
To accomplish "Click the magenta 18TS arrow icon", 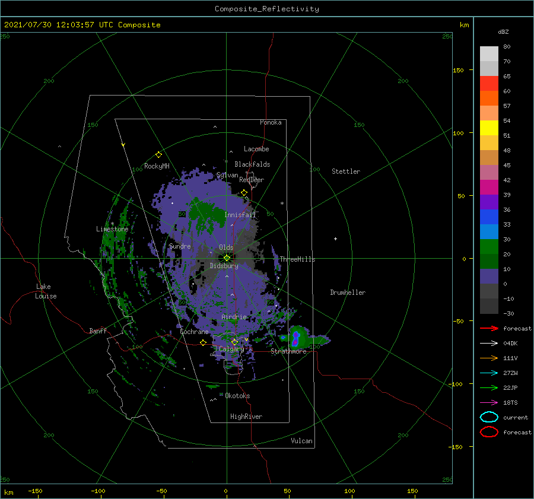I will click(489, 403).
